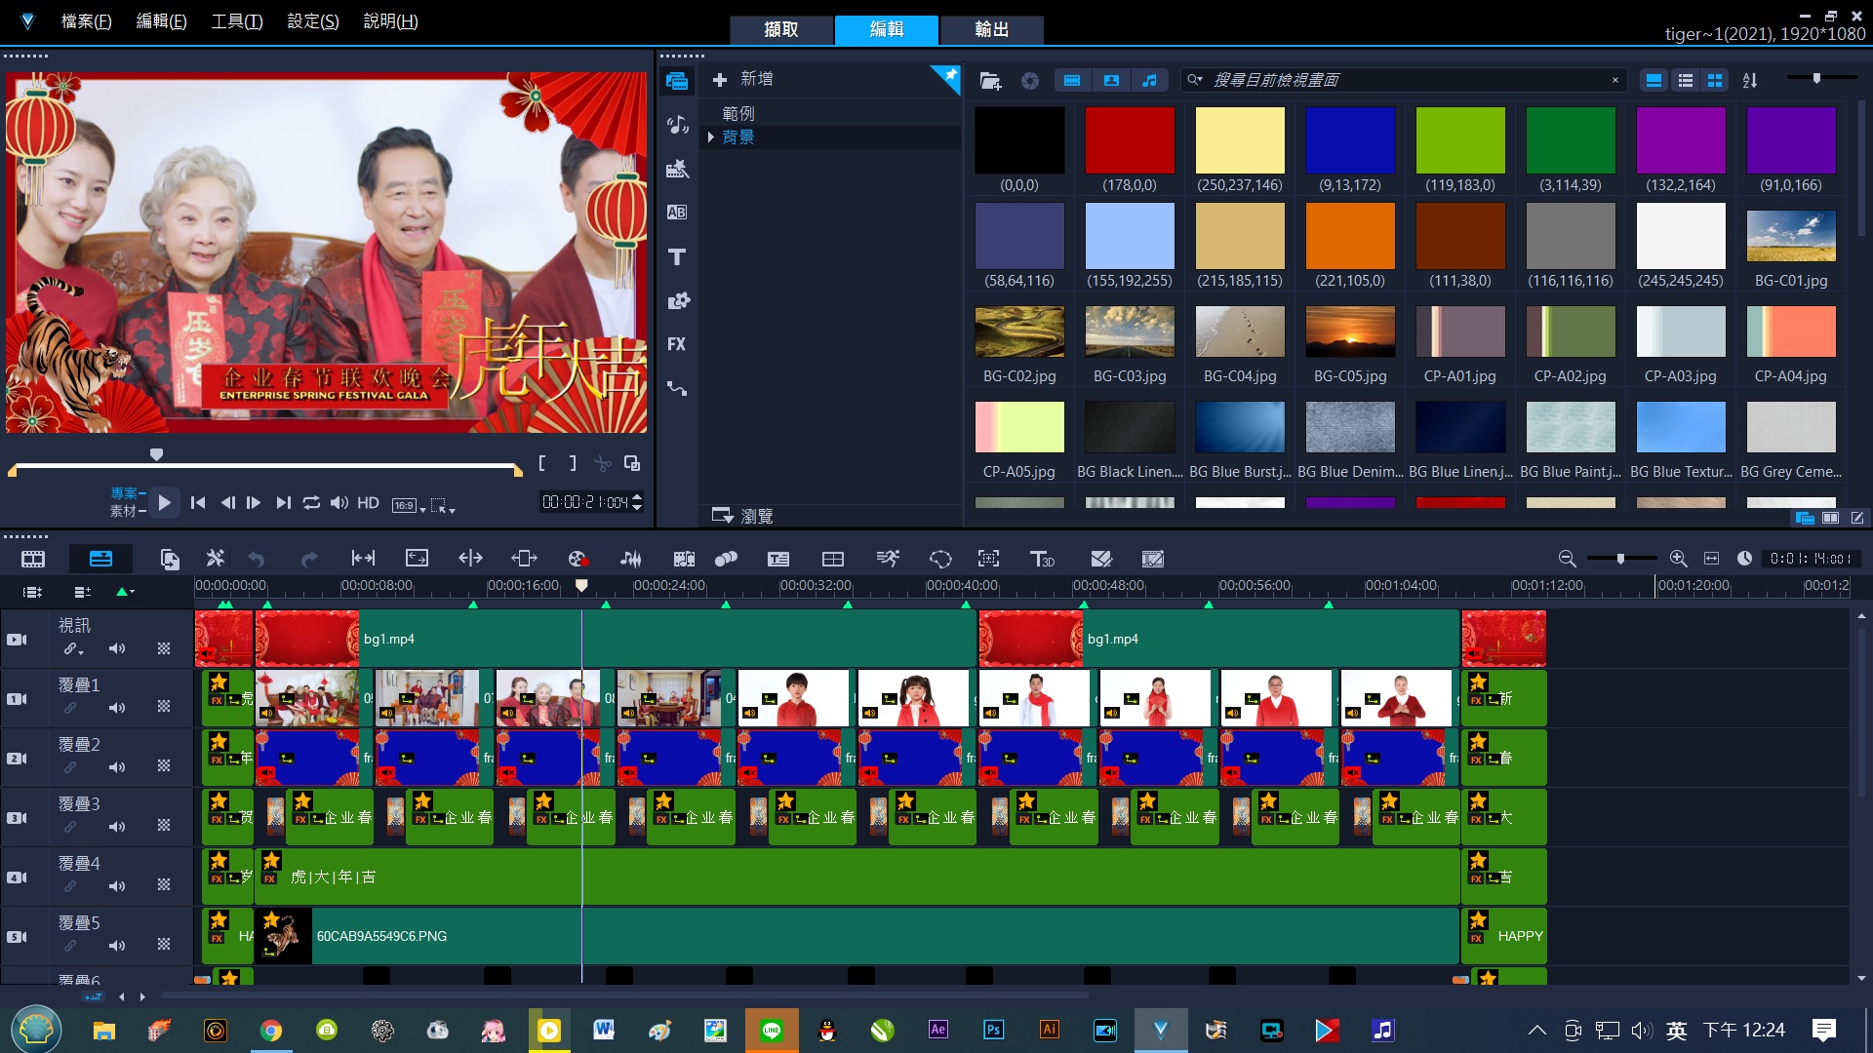Click the Undo arrow in timeline toolbar

(x=257, y=559)
